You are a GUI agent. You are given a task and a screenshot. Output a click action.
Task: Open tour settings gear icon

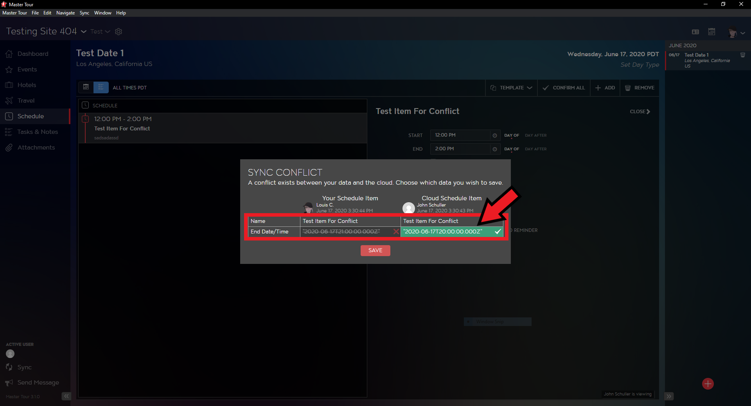[x=119, y=32]
